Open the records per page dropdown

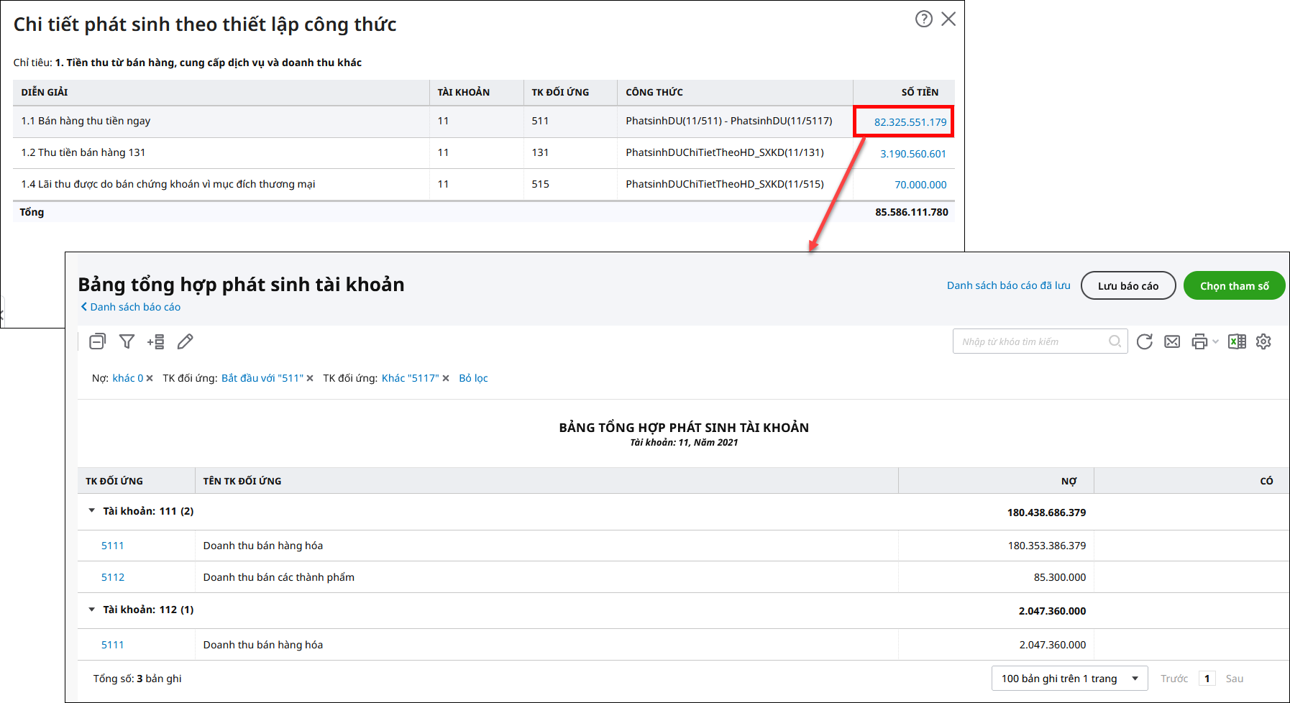pyautogui.click(x=1069, y=679)
